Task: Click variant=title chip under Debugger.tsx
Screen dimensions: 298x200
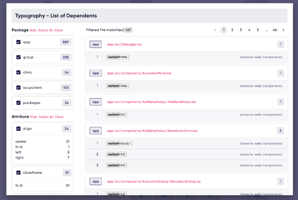Action: (x=117, y=57)
